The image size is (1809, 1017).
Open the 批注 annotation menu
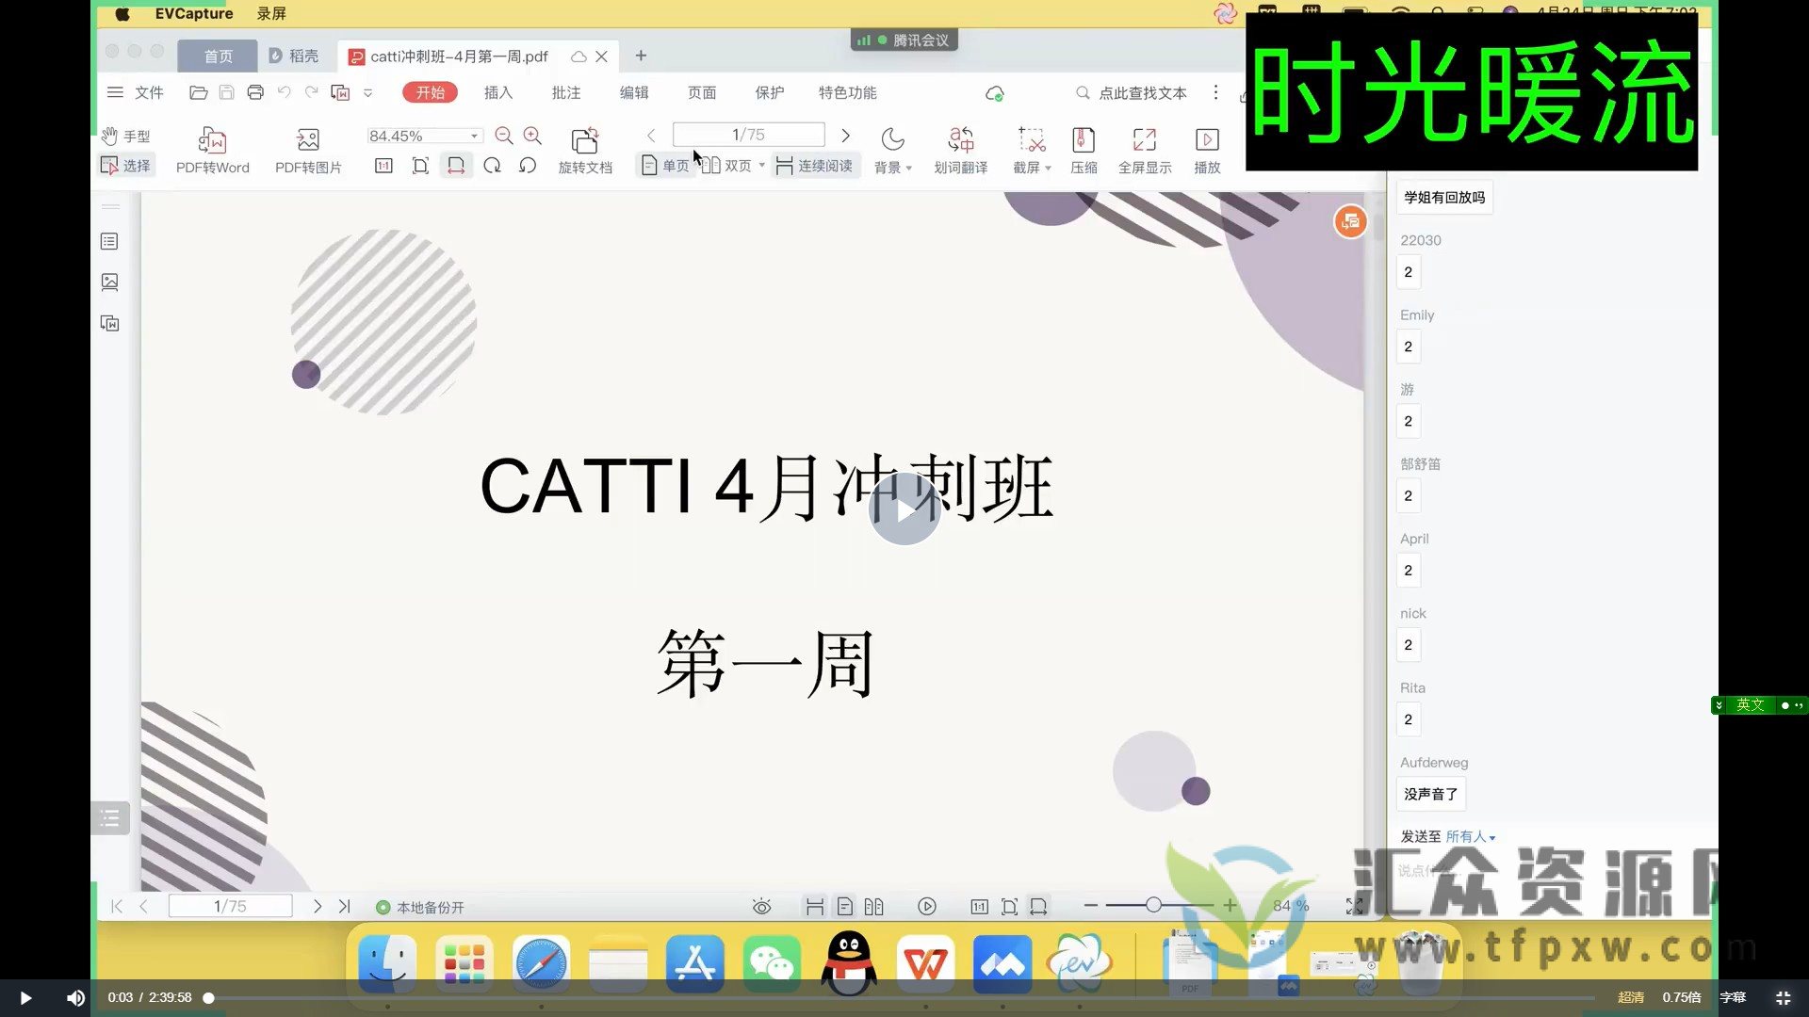coord(565,92)
